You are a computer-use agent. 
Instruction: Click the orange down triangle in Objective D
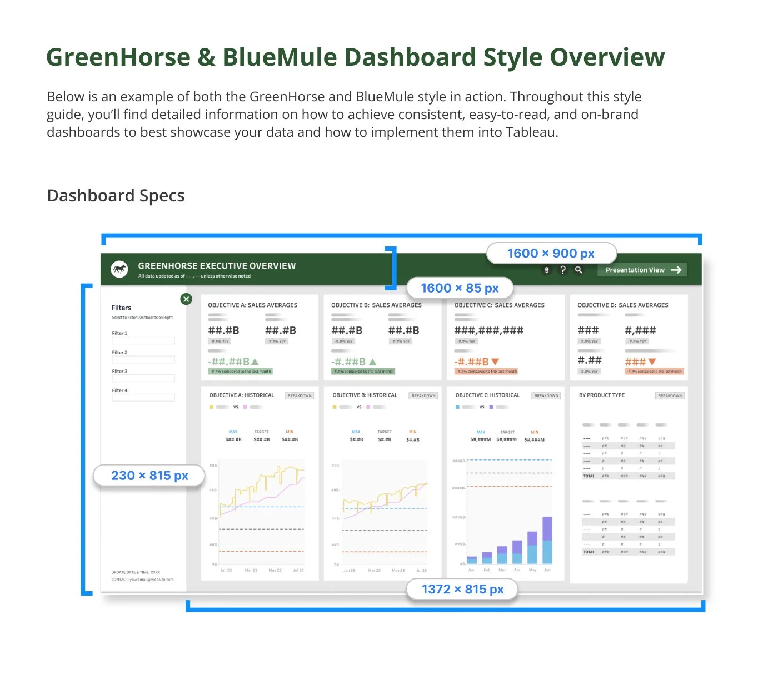(x=652, y=362)
